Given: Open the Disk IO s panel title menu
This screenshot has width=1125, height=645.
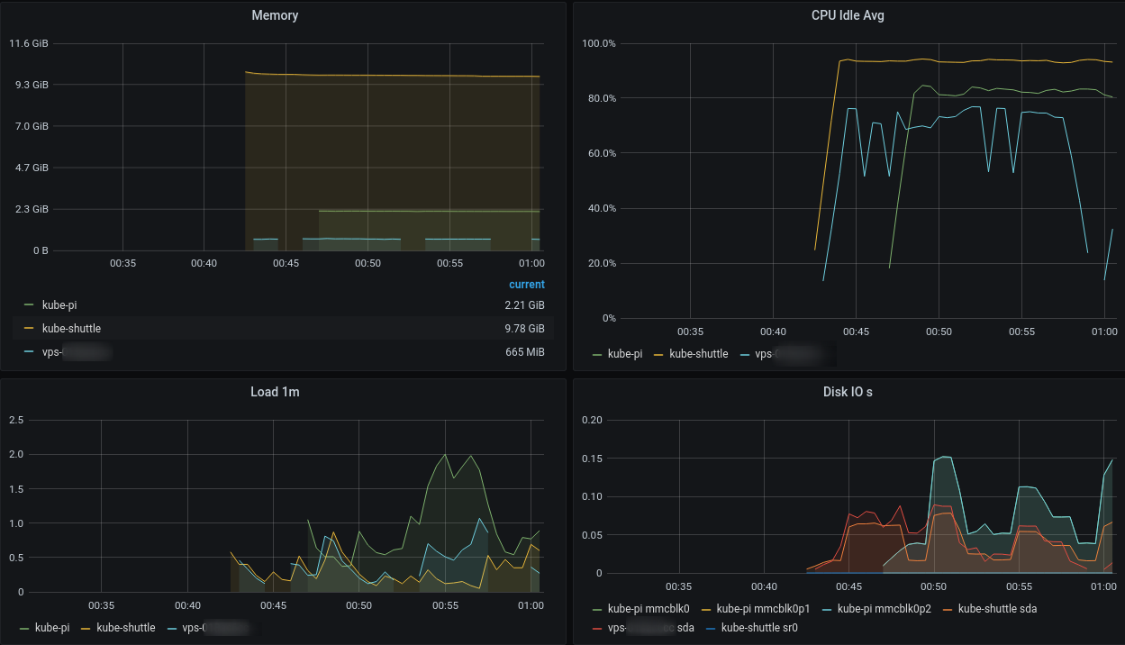Looking at the screenshot, I should point(848,391).
